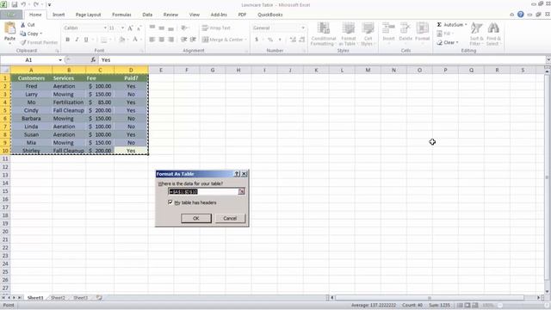Click OK in Format As Table dialog
This screenshot has height=310, width=551.
pyautogui.click(x=196, y=218)
